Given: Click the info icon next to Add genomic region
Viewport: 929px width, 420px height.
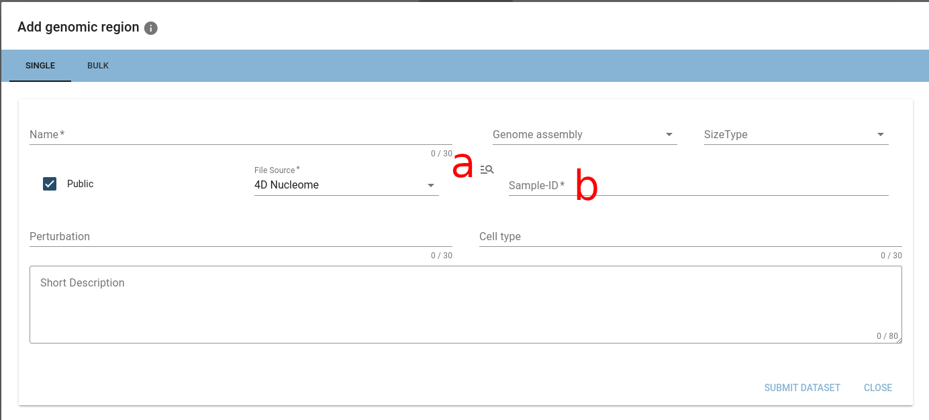Looking at the screenshot, I should tap(151, 28).
